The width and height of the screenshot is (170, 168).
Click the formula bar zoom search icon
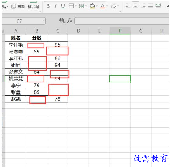click(62, 21)
